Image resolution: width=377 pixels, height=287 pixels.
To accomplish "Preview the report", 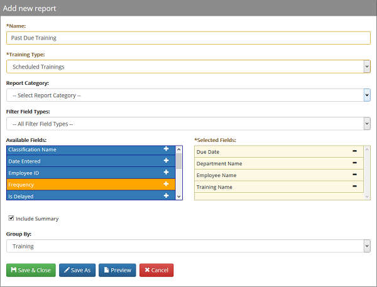I will tap(117, 270).
